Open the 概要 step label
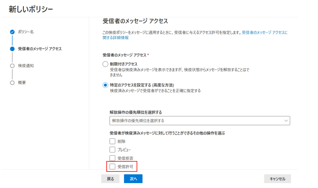The image size is (318, 188). pos(22,83)
